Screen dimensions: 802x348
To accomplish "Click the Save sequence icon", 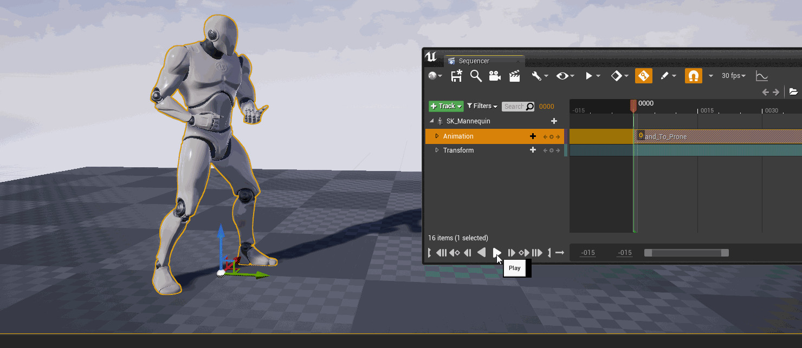I will click(x=456, y=76).
